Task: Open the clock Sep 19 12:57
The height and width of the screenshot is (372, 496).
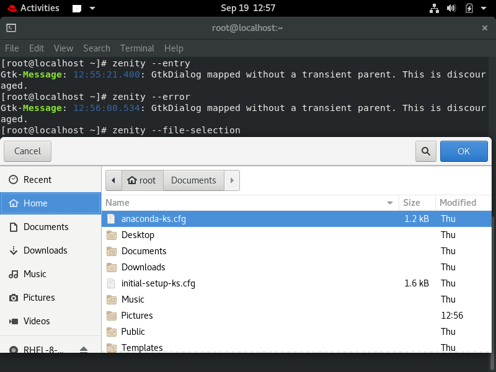Action: 248,8
